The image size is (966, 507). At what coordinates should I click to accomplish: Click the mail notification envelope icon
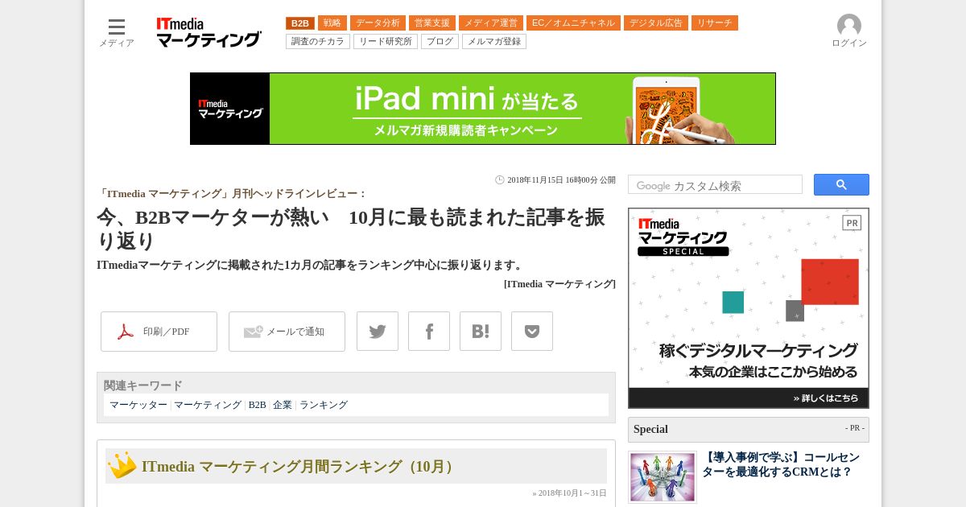[x=253, y=332]
